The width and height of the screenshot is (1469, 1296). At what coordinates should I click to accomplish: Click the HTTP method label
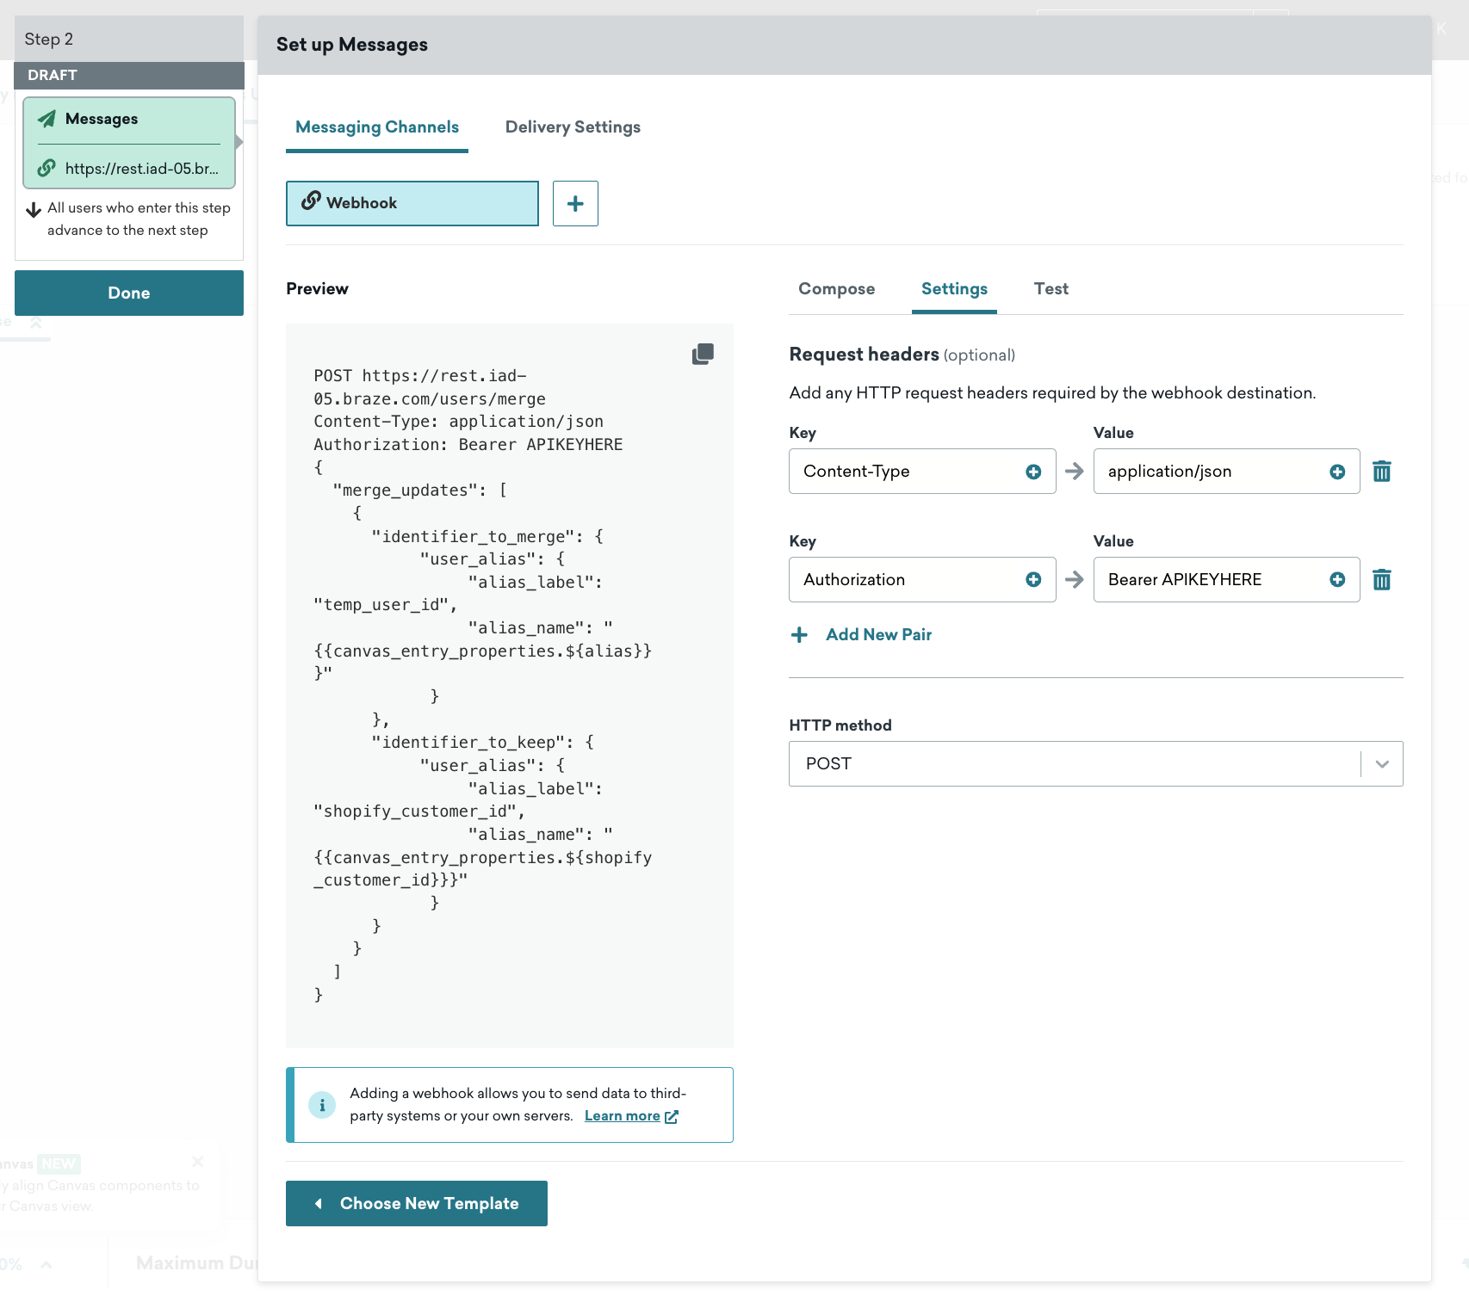pyautogui.click(x=840, y=725)
